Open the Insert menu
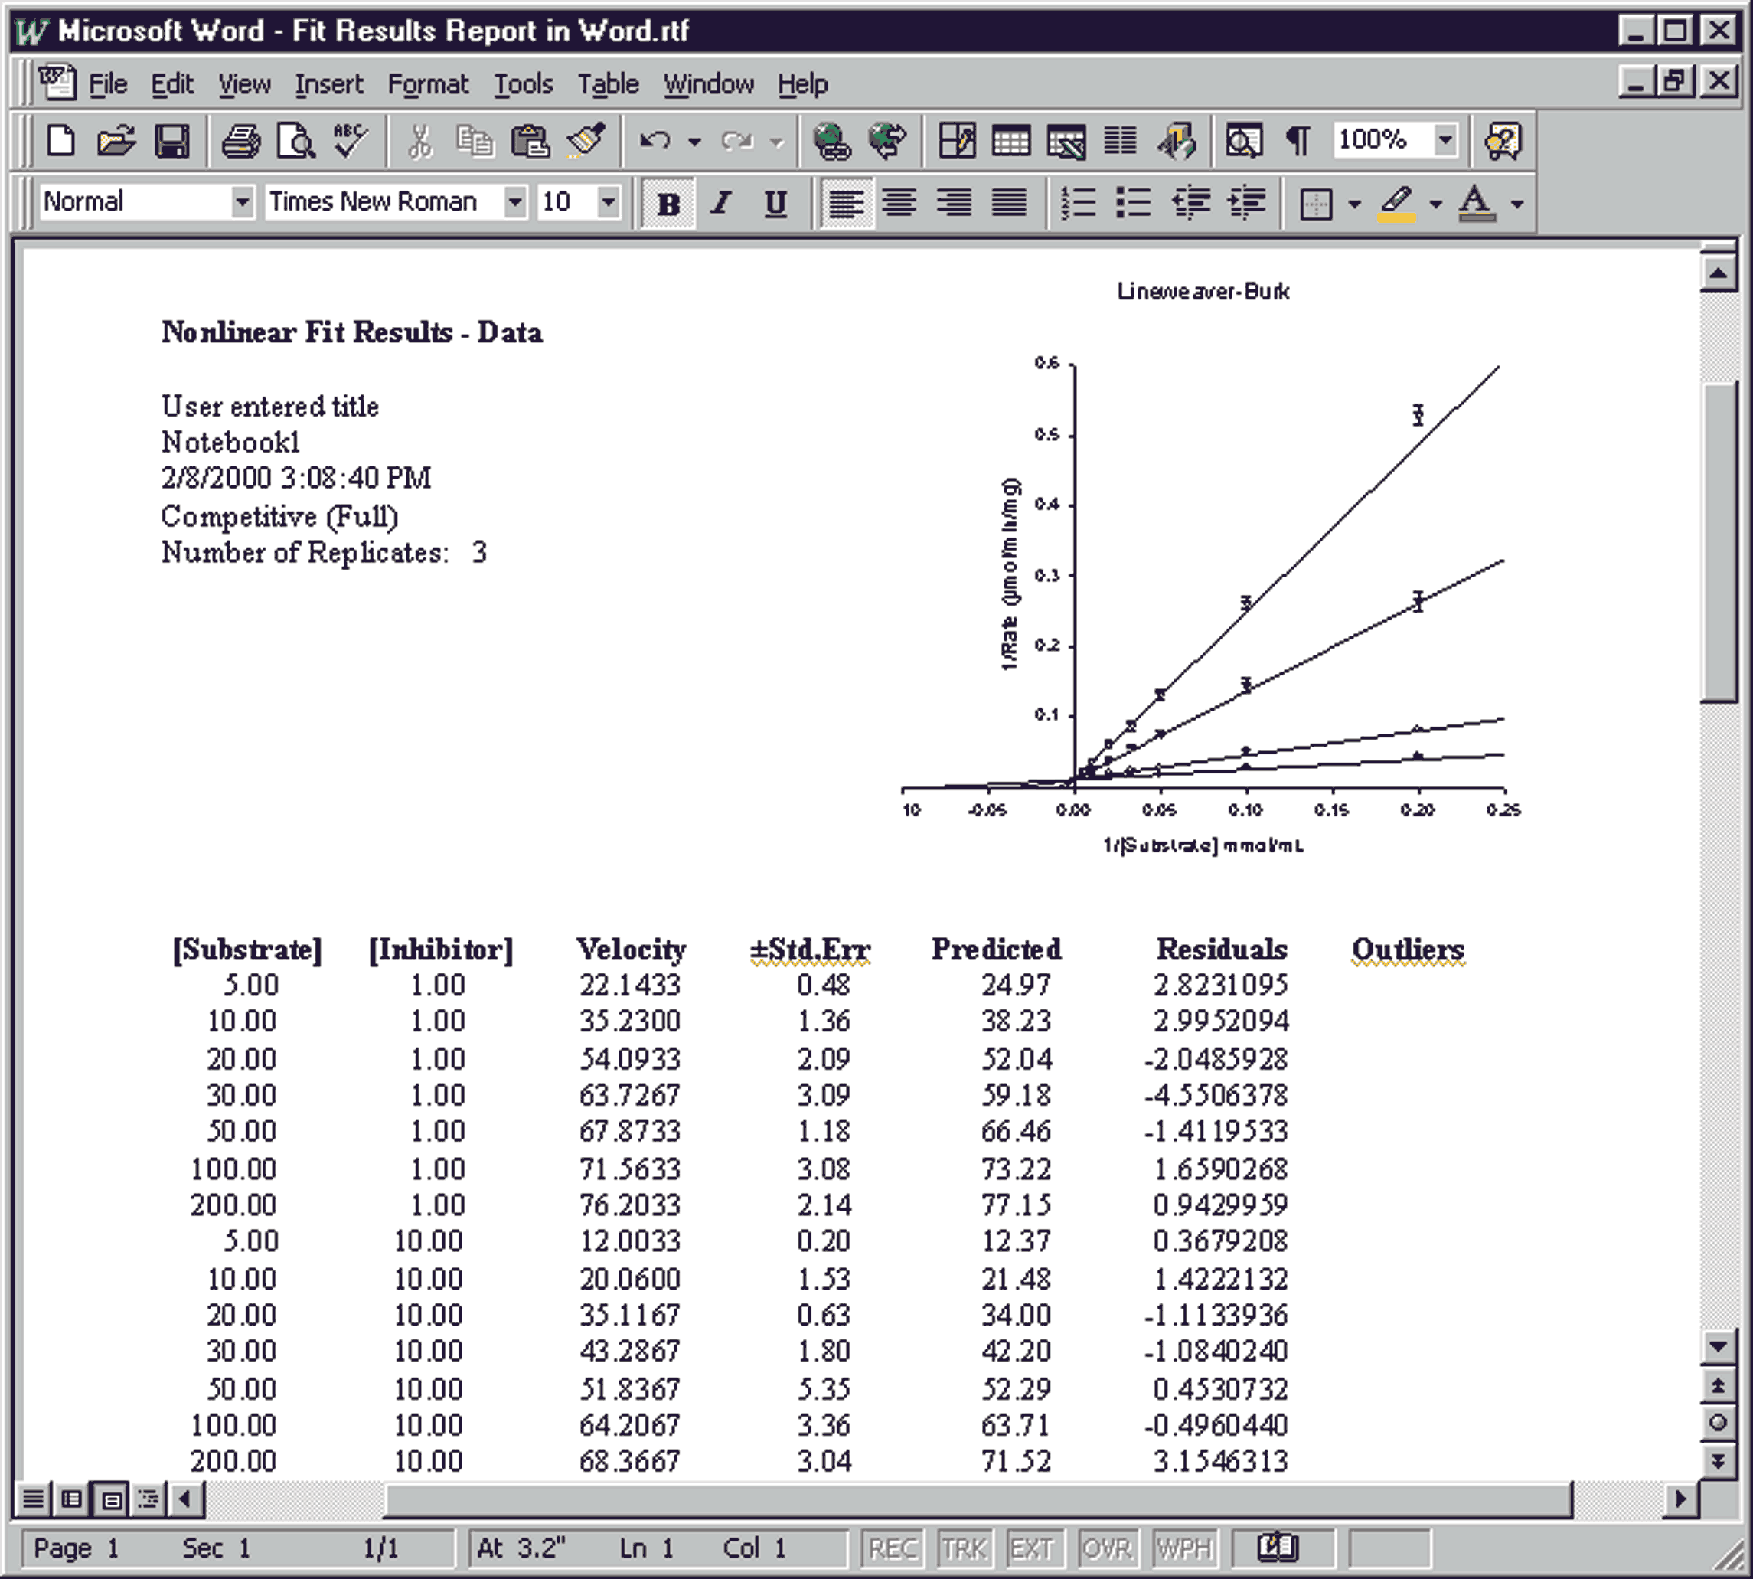This screenshot has height=1579, width=1753. point(328,84)
